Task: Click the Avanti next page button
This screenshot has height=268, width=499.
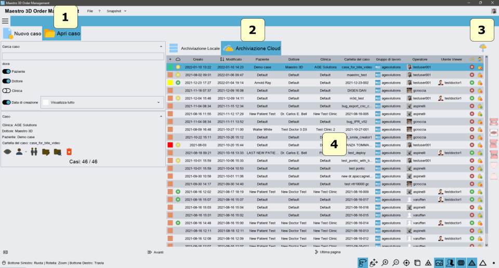Action: (155, 252)
